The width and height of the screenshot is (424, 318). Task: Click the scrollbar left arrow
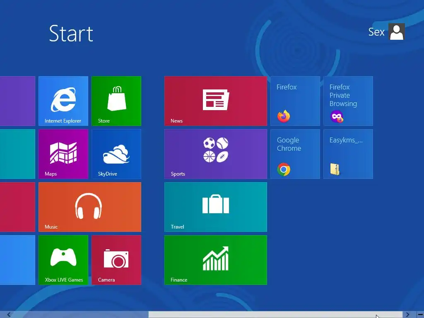[9, 315]
